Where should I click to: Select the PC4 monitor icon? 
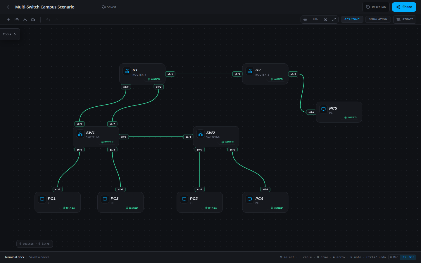(x=250, y=199)
